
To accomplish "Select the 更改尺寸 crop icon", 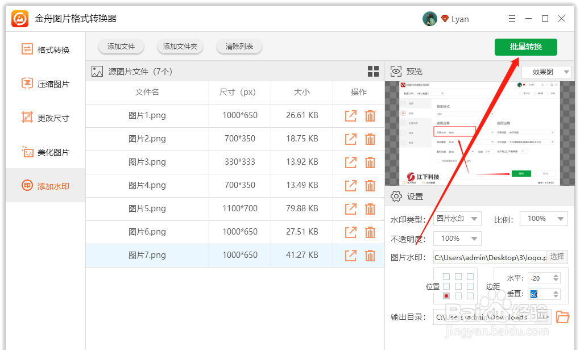I will tap(27, 118).
